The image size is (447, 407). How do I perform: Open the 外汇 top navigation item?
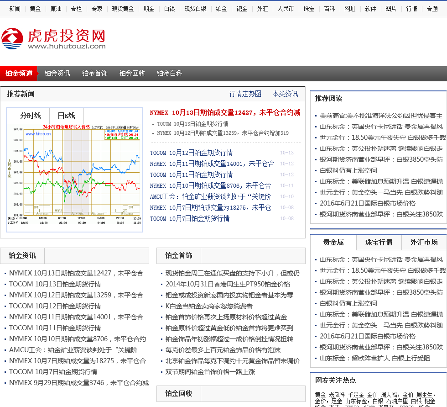pos(262,9)
